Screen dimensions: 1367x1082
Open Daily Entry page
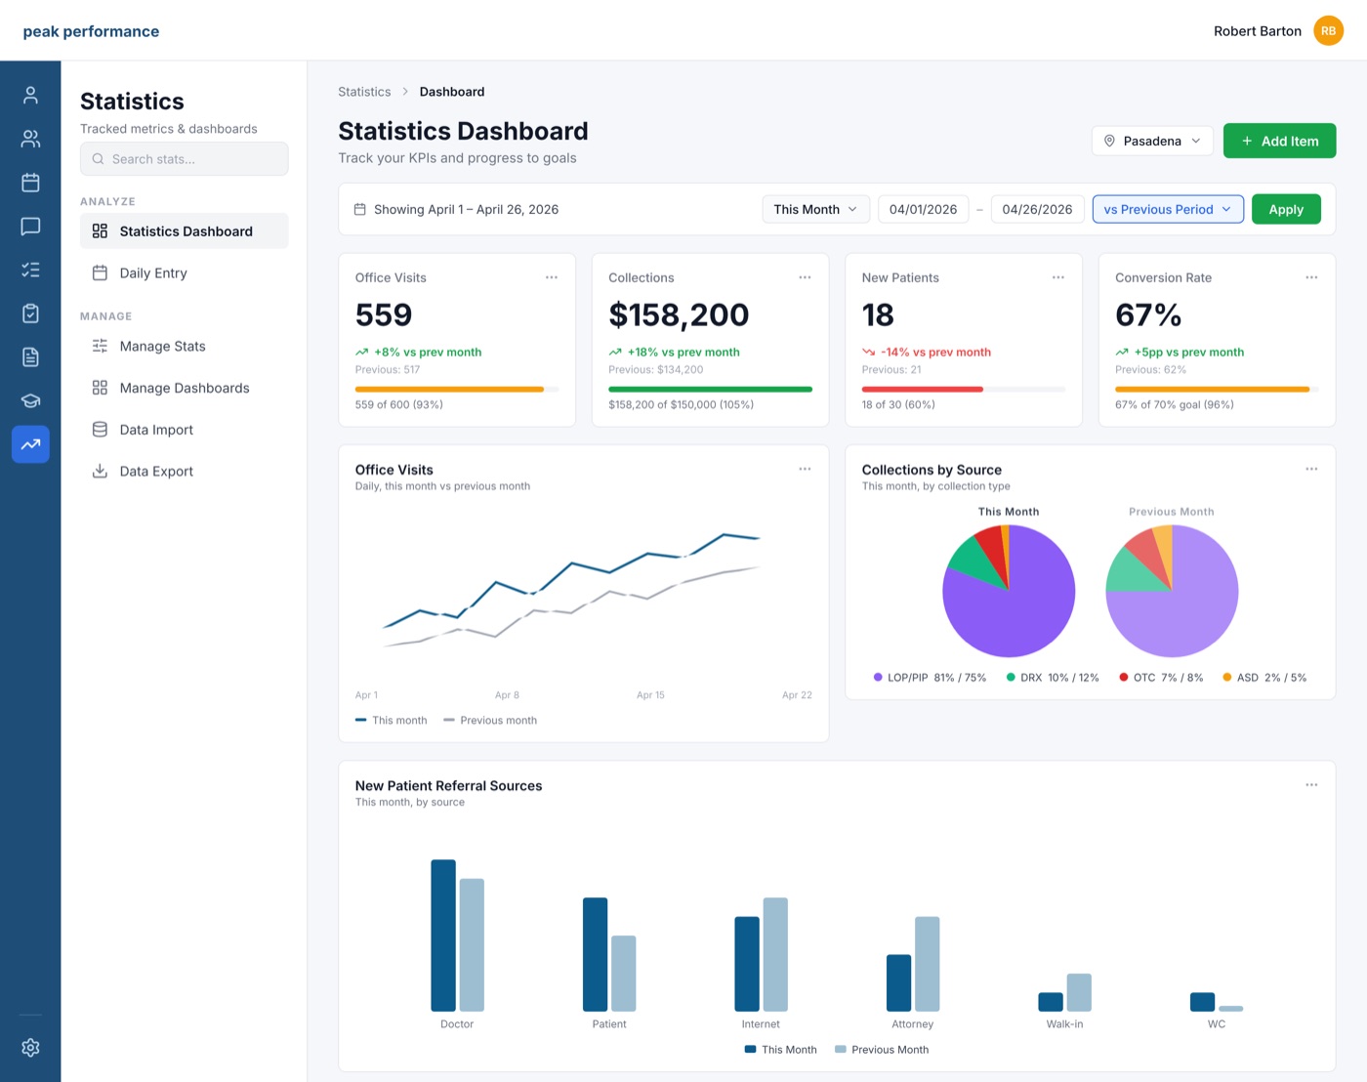185,273
